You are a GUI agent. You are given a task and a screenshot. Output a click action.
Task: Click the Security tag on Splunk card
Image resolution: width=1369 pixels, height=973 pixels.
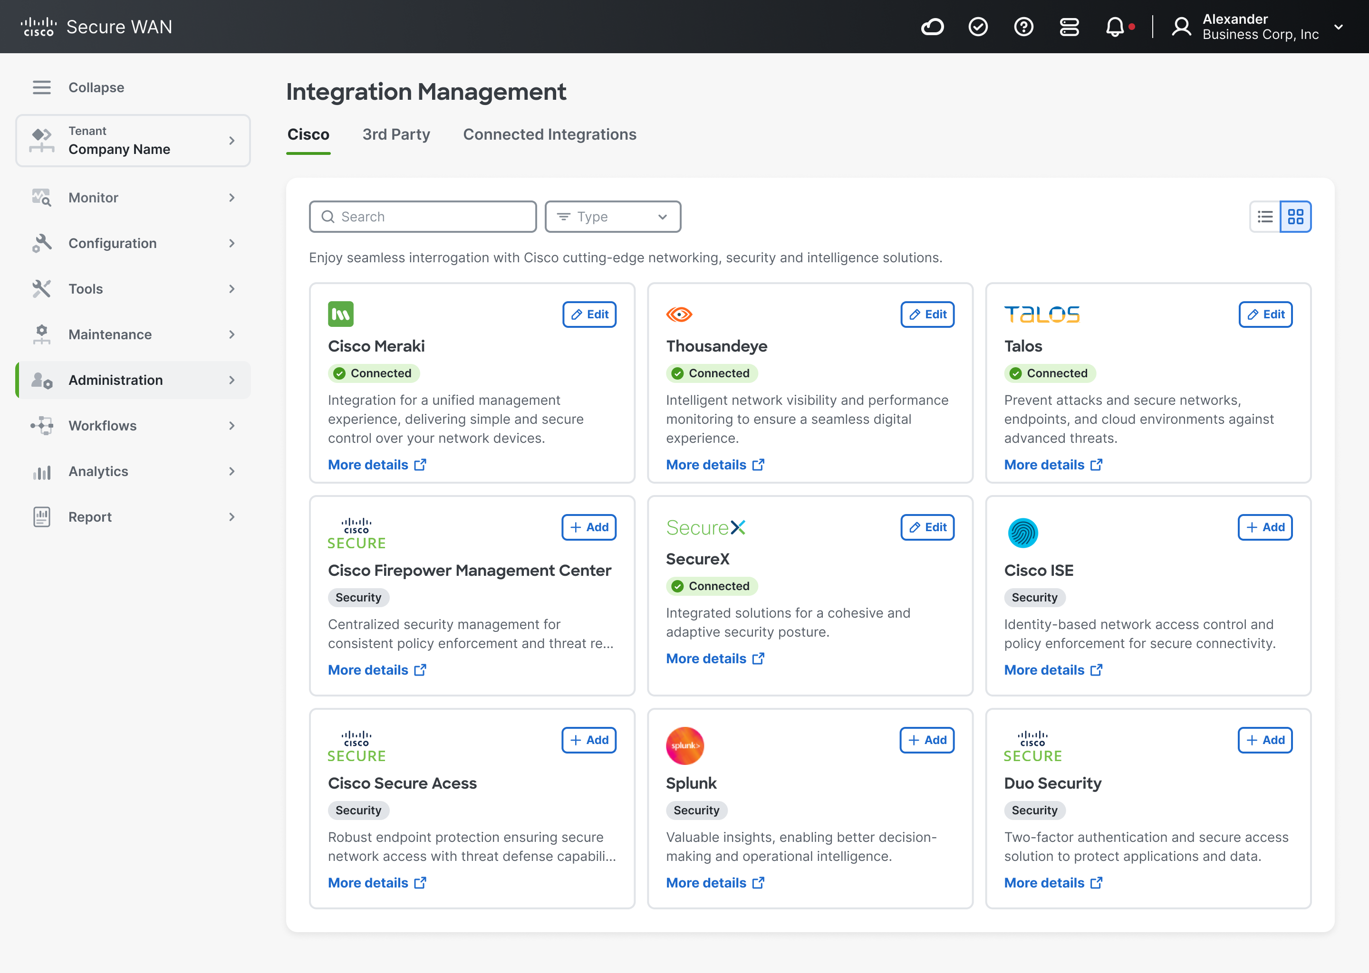696,810
